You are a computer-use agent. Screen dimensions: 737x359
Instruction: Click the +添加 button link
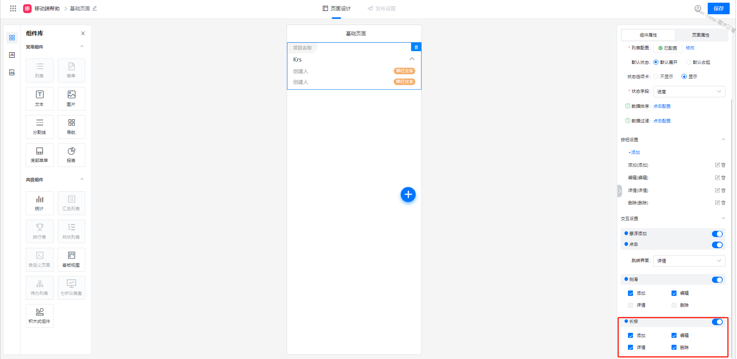tap(634, 152)
